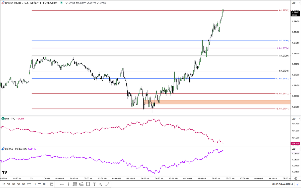Click the DXY · TVC legend label
Screen dimensions: 301x188
point(10,119)
